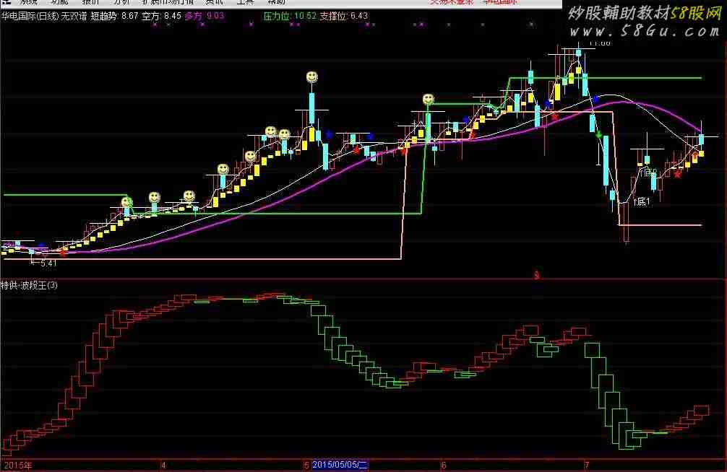Open the 功能 menu

coord(59,2)
